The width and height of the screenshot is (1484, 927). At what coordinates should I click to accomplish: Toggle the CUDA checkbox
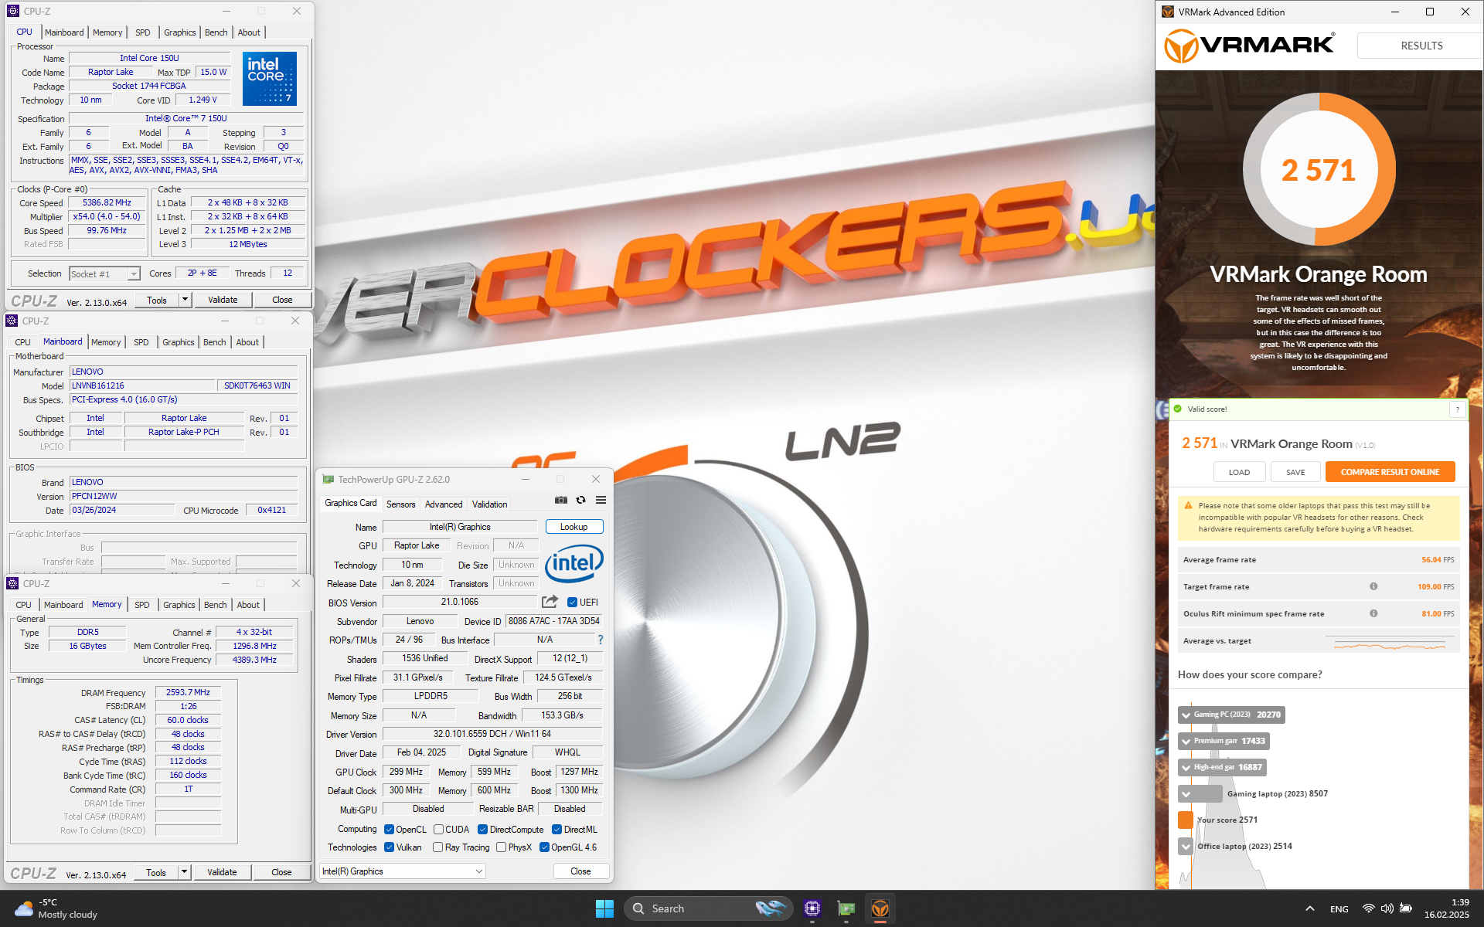(438, 830)
